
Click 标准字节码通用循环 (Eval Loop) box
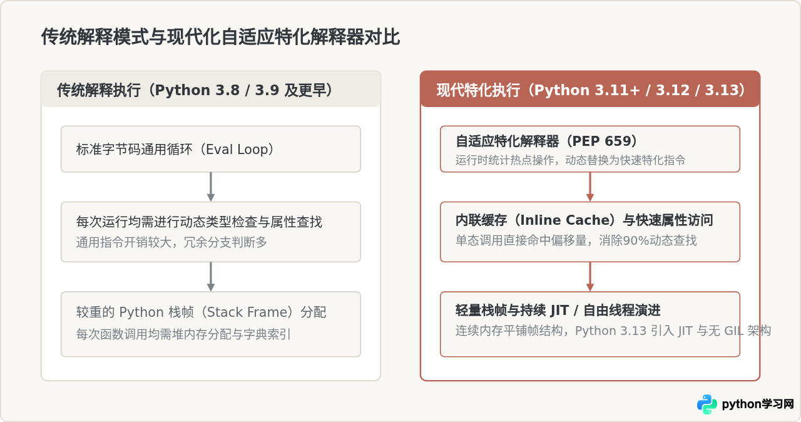pyautogui.click(x=211, y=149)
